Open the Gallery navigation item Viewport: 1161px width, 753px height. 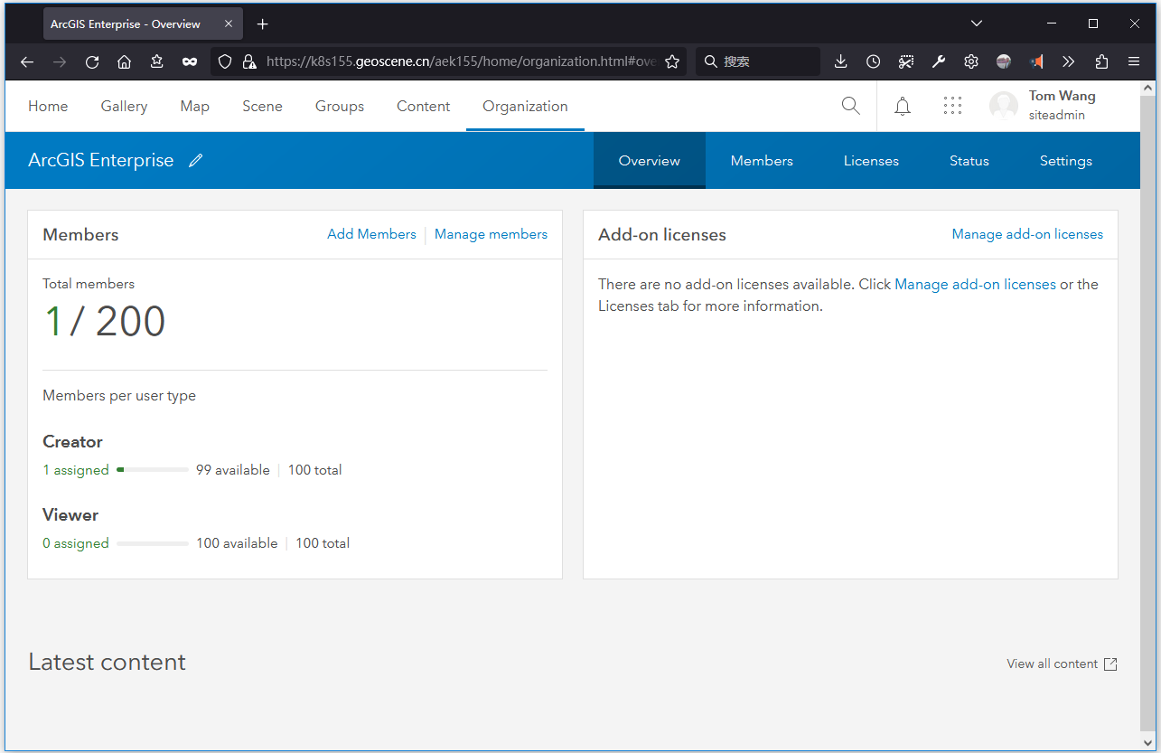pos(124,107)
